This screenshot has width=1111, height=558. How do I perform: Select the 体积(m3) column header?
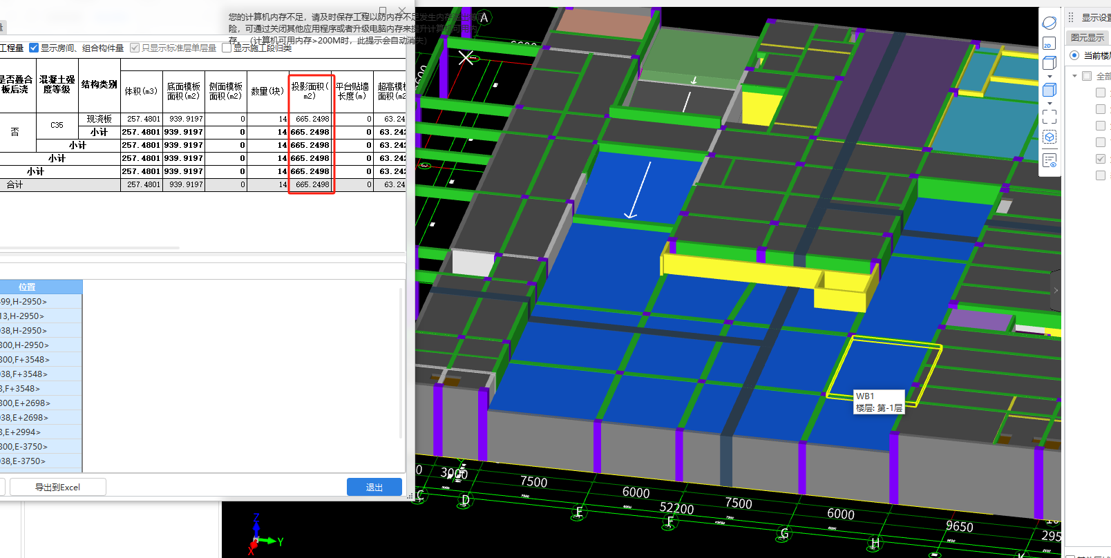(141, 91)
